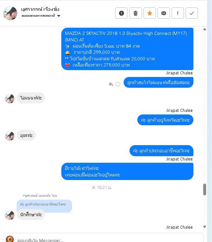Click the quoted reply message bubble
Viewport: 212px width, 242px height.
tap(44, 204)
